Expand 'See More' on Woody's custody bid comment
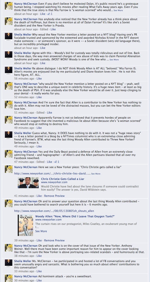 pyautogui.click(x=114, y=60)
